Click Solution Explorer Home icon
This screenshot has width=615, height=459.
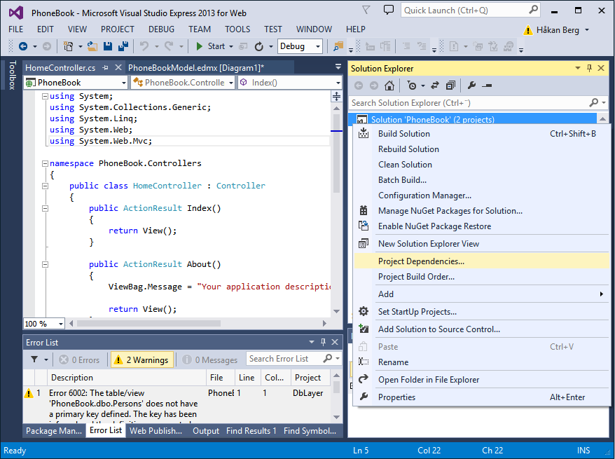coord(389,85)
